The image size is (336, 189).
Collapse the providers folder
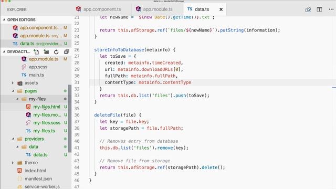click(13, 139)
